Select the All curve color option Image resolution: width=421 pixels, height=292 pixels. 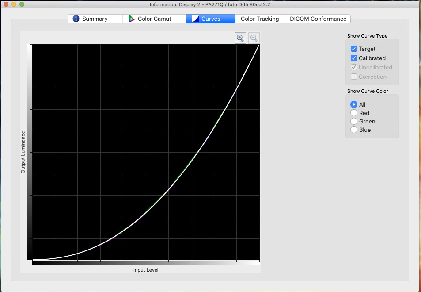pos(354,105)
